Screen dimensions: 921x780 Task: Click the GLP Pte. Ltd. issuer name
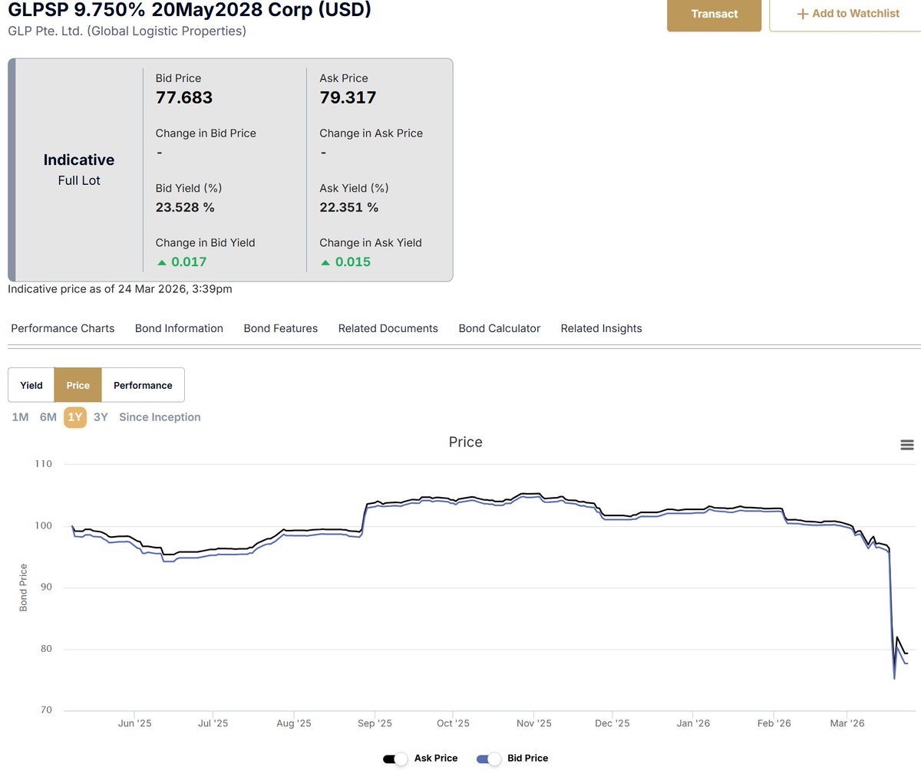(127, 31)
